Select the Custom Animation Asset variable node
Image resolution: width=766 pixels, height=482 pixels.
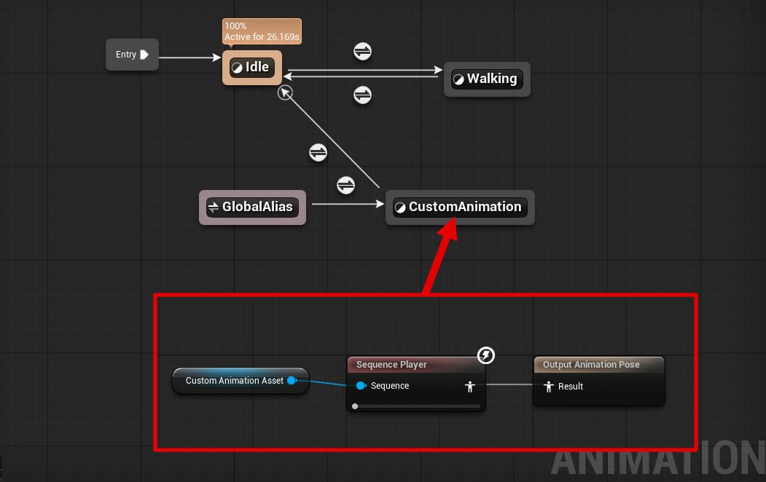click(234, 381)
